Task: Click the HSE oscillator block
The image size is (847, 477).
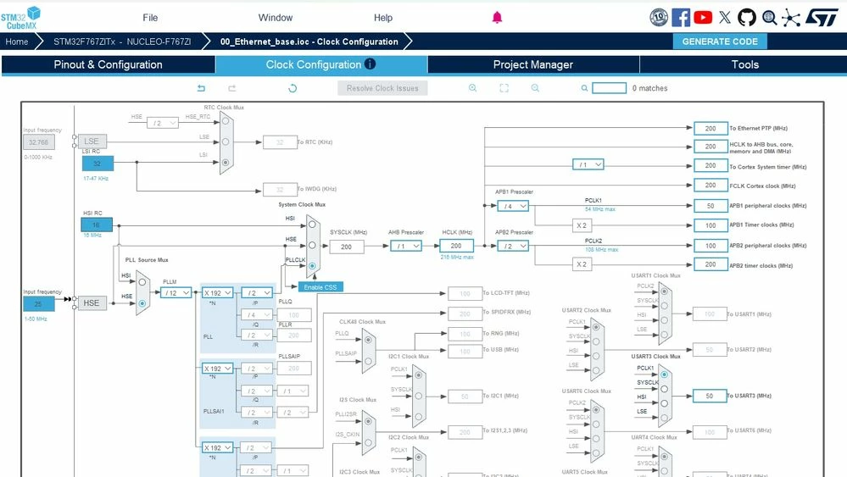Action: click(x=92, y=303)
